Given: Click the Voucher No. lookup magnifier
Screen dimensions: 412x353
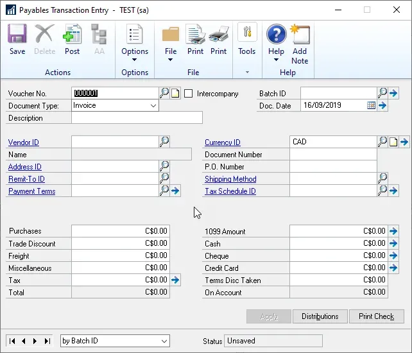Looking at the screenshot, I should (164, 93).
